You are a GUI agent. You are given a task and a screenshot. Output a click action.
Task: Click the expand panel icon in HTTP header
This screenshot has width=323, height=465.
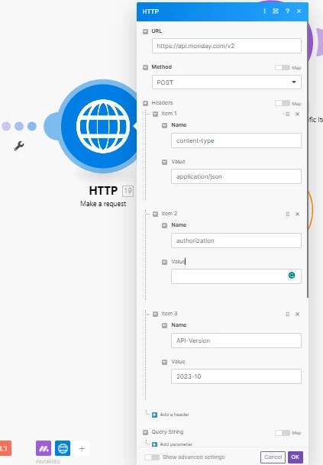coord(276,11)
